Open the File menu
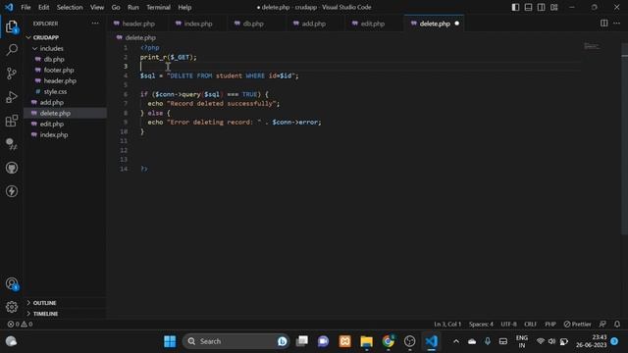Screen dimensions: 628x353 26,7
